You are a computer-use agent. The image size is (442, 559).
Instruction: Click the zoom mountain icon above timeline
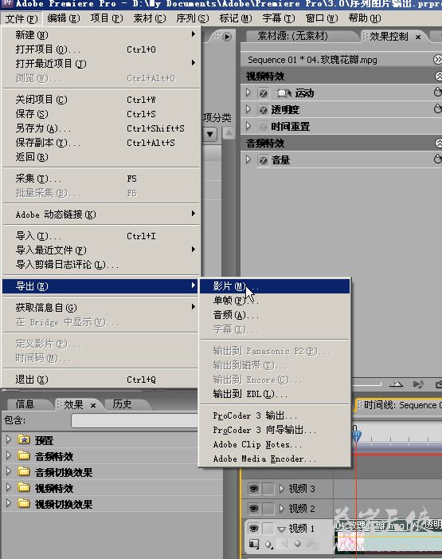[x=396, y=384]
